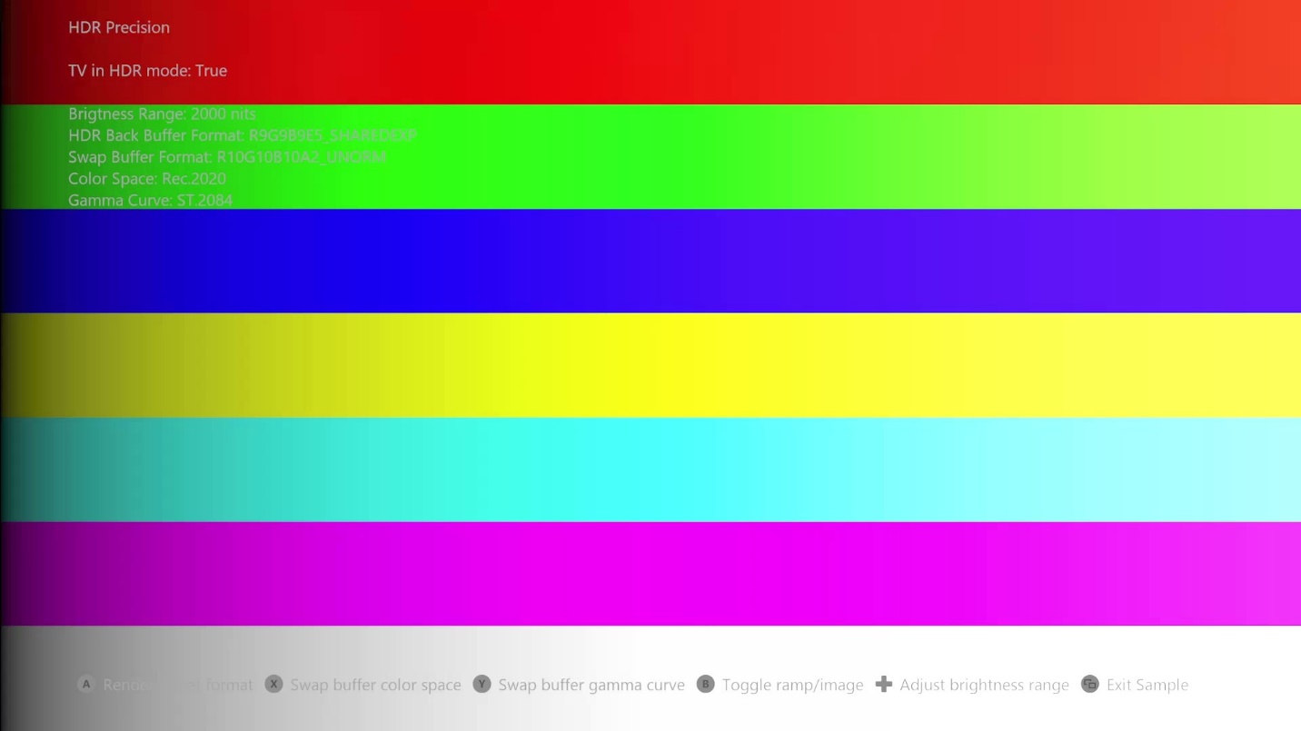Click the red gradient ramp bar
This screenshot has width=1301, height=731.
click(x=650, y=52)
